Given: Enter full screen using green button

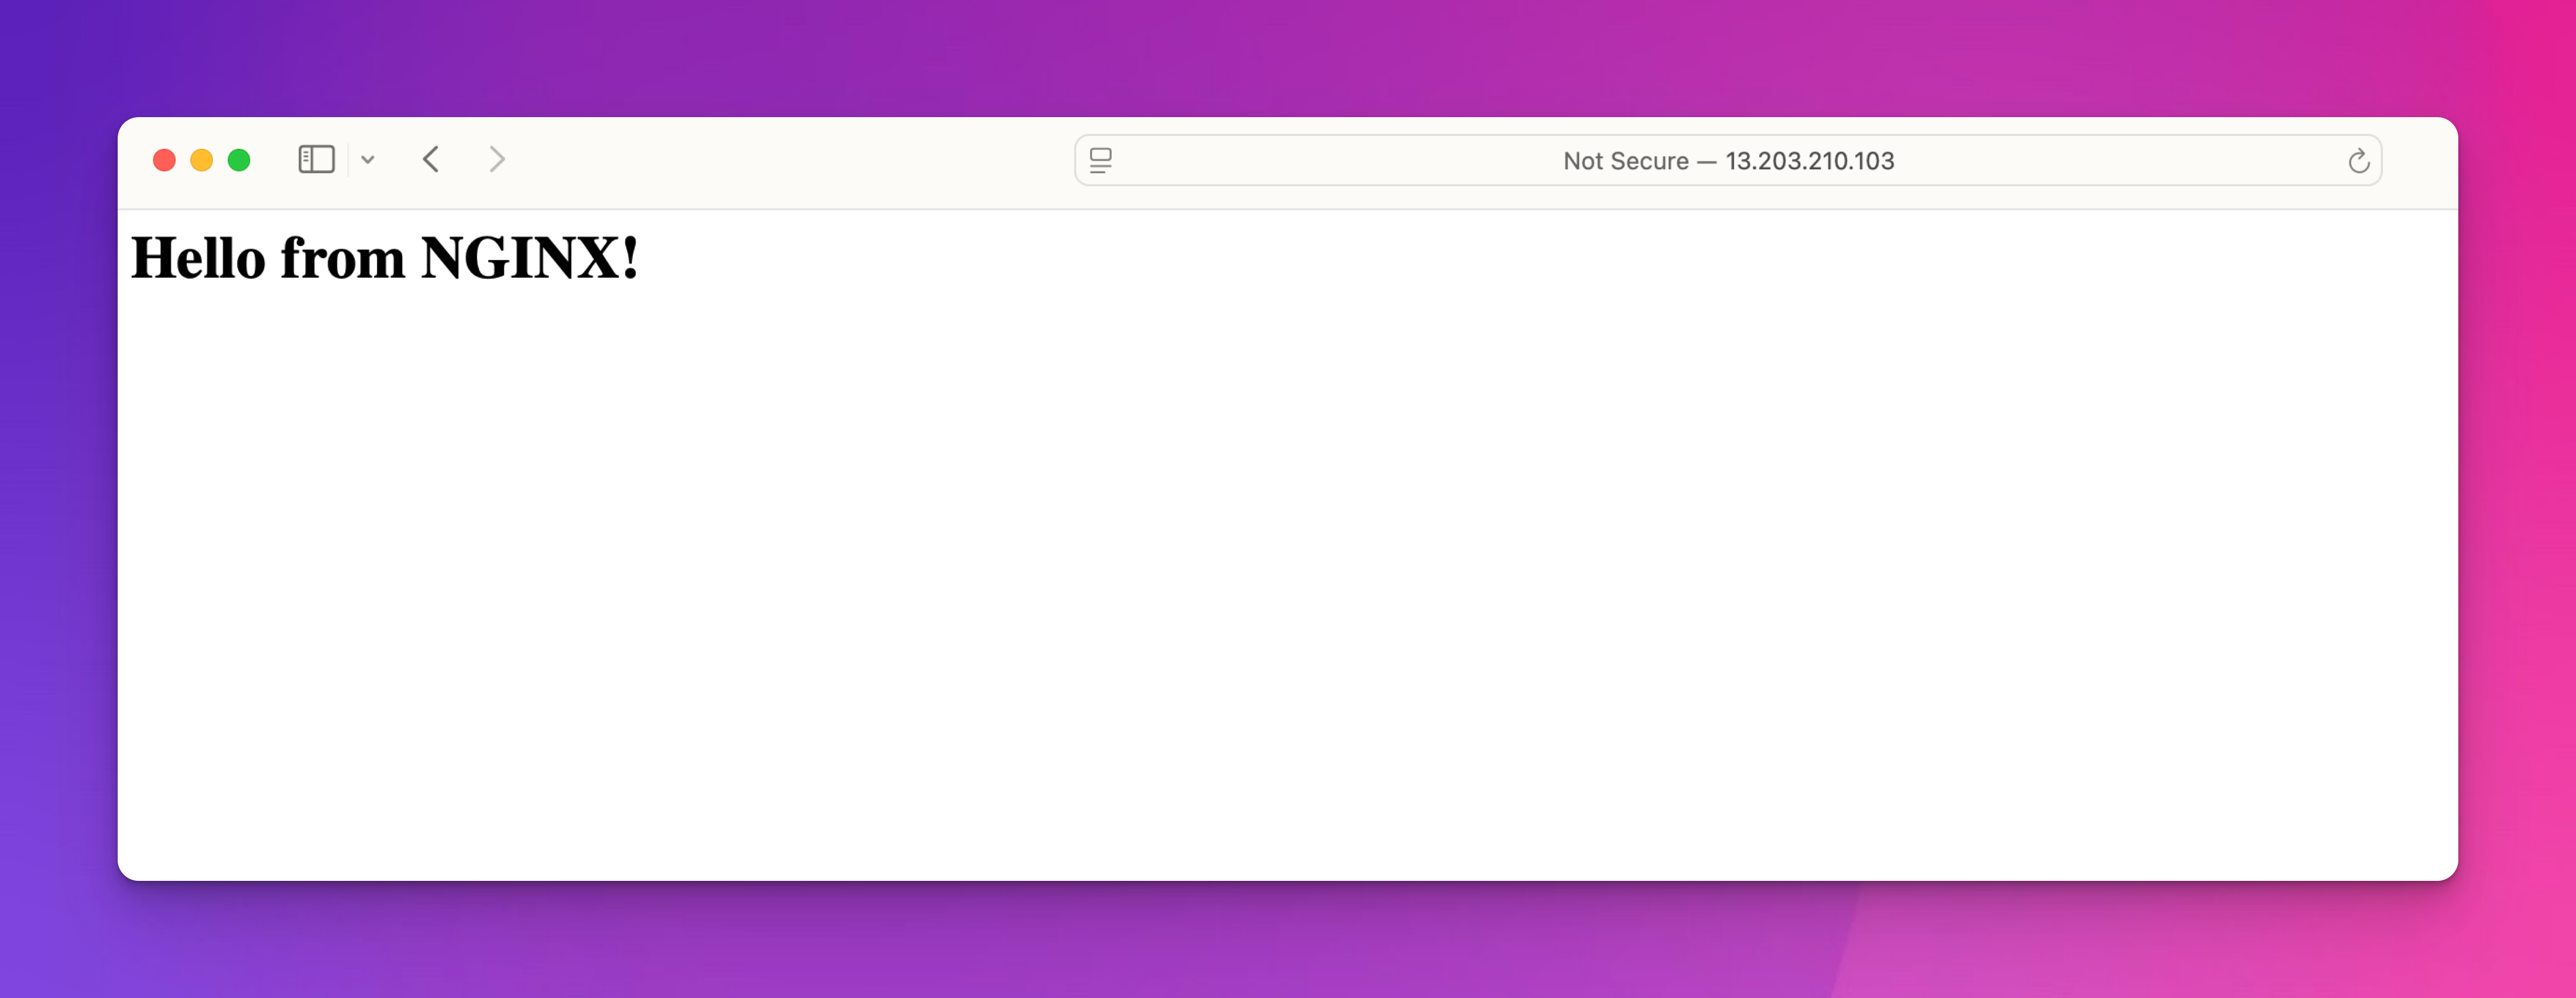Looking at the screenshot, I should pos(239,160).
